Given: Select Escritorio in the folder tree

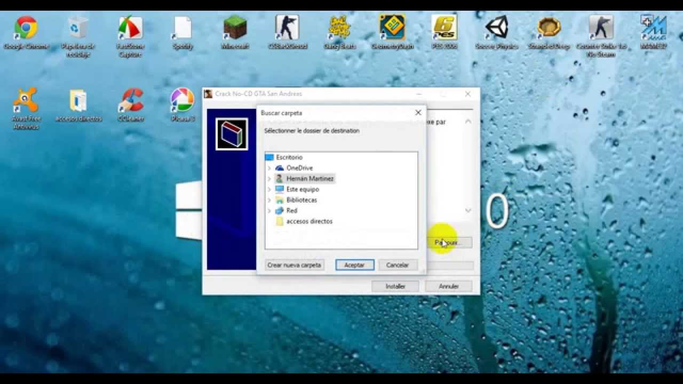Looking at the screenshot, I should (289, 157).
